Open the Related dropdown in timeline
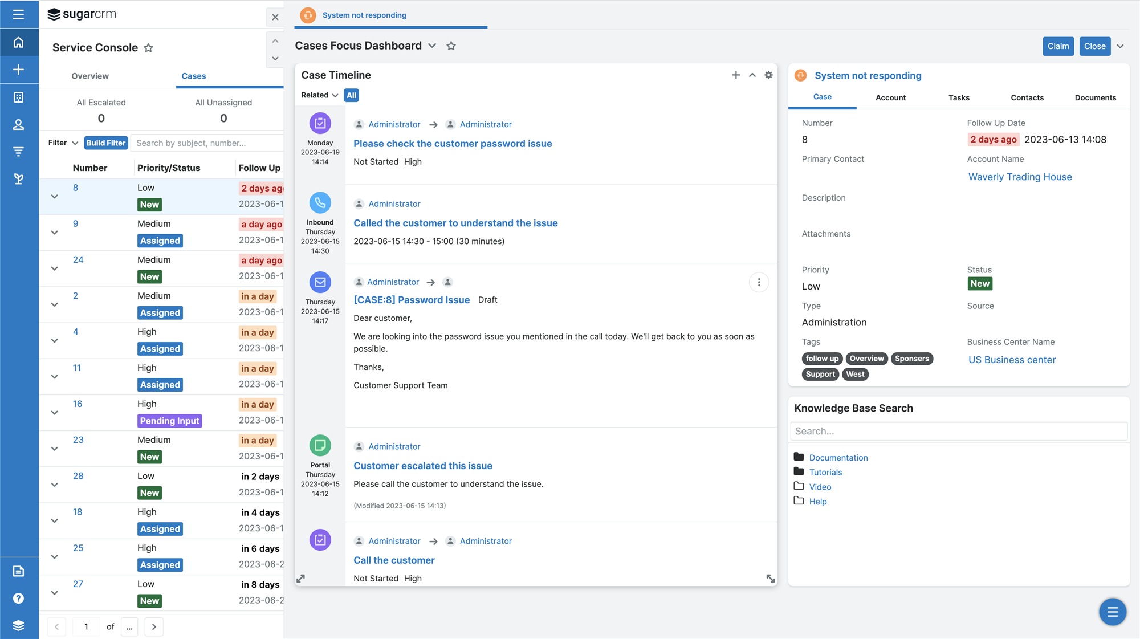Image resolution: width=1140 pixels, height=639 pixels. pyautogui.click(x=319, y=95)
